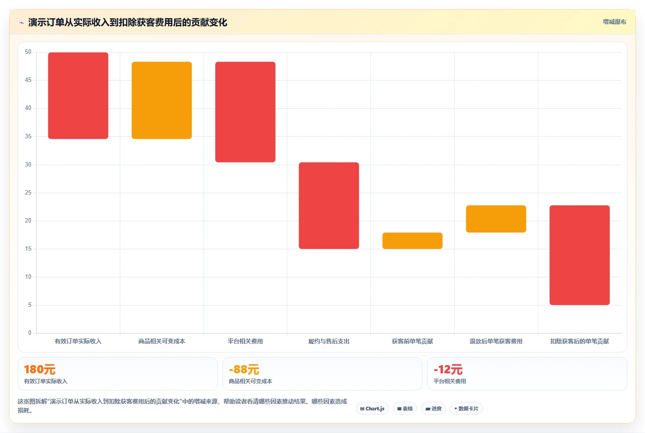Click the card caption 商品相关可变成本 under -88元
Screen dimensions: 645x433
(251, 381)
